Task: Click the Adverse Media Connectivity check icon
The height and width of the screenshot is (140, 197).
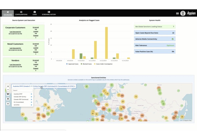Action: [x=173, y=39]
